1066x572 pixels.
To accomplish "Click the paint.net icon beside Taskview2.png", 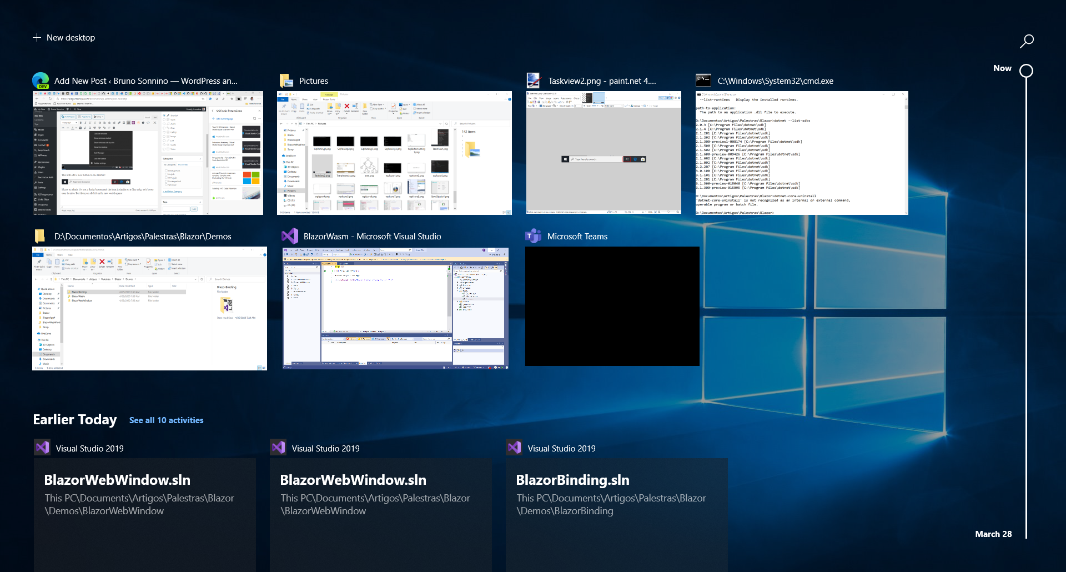I will [534, 81].
